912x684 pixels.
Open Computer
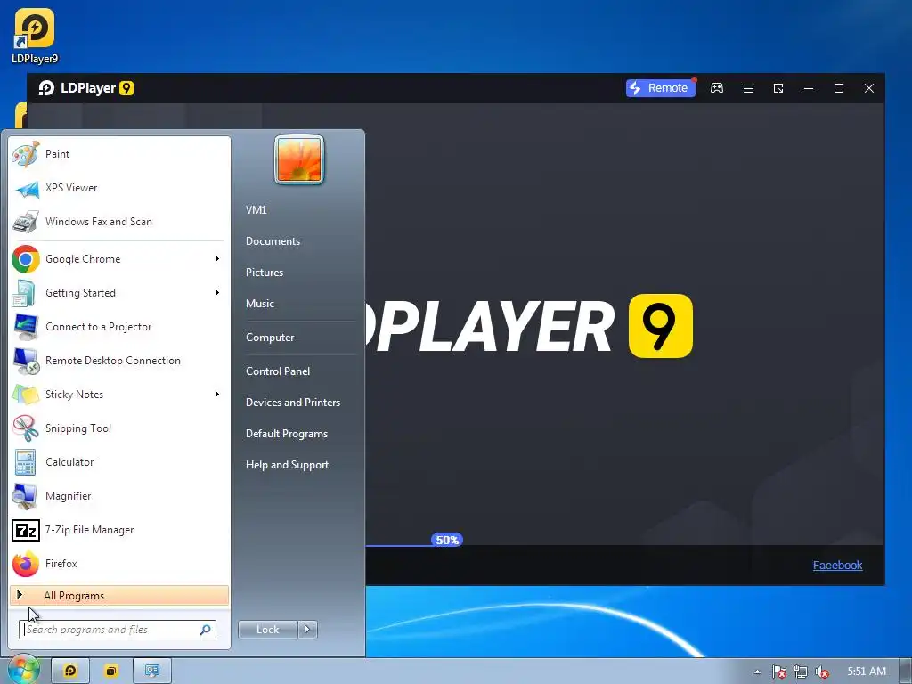[270, 338]
